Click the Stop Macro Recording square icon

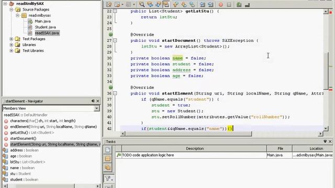[229, 5]
